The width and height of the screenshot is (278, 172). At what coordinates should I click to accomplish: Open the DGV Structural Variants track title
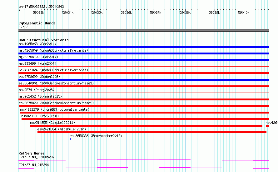tap(44, 40)
